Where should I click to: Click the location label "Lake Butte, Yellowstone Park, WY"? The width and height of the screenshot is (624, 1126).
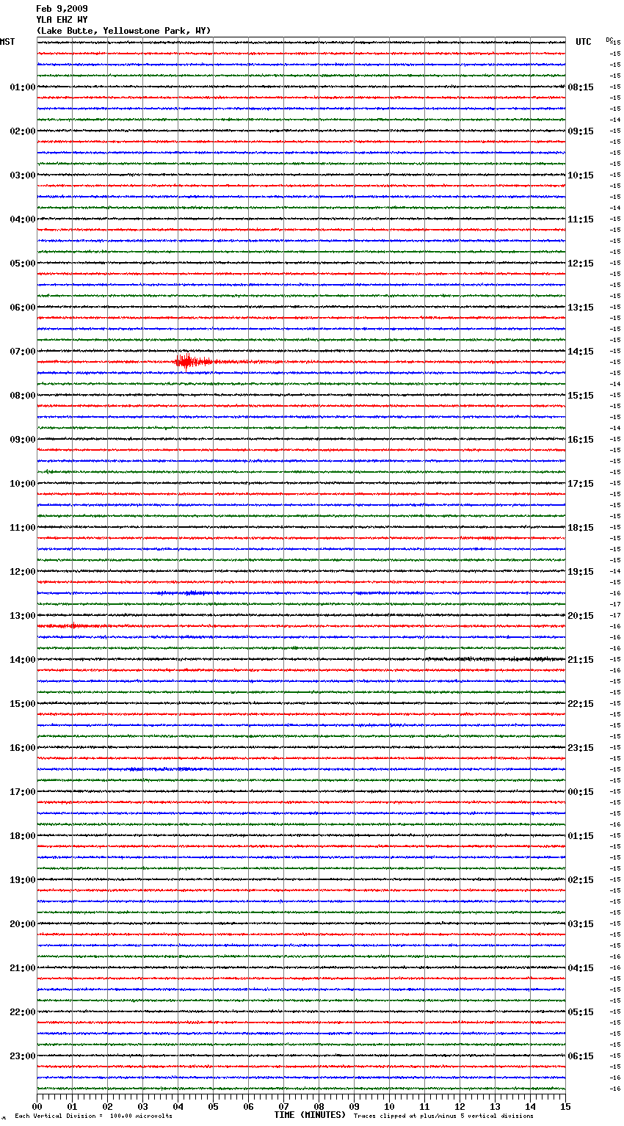coord(123,31)
